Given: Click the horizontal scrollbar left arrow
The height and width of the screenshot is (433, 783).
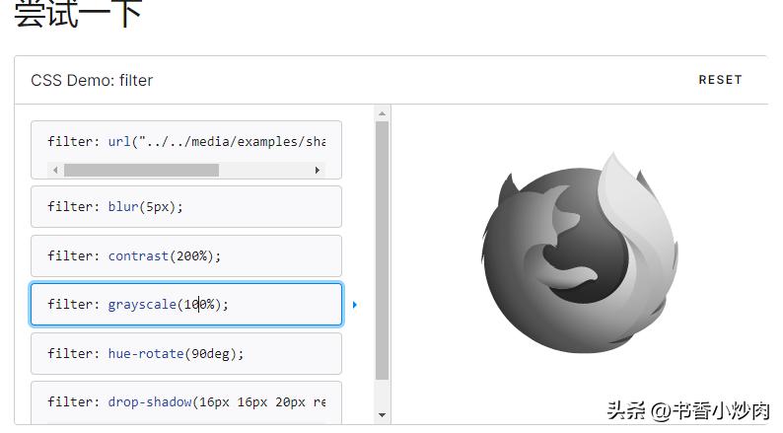Looking at the screenshot, I should coord(55,170).
